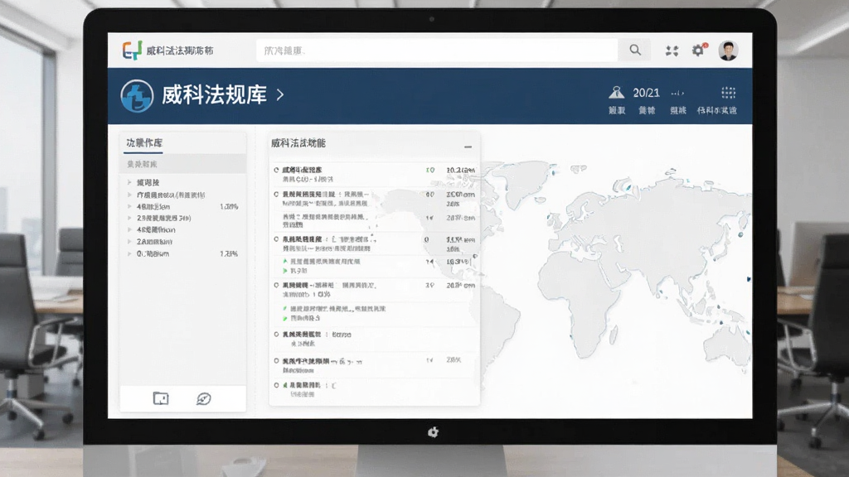Open the dotted grid apps icon

click(728, 93)
